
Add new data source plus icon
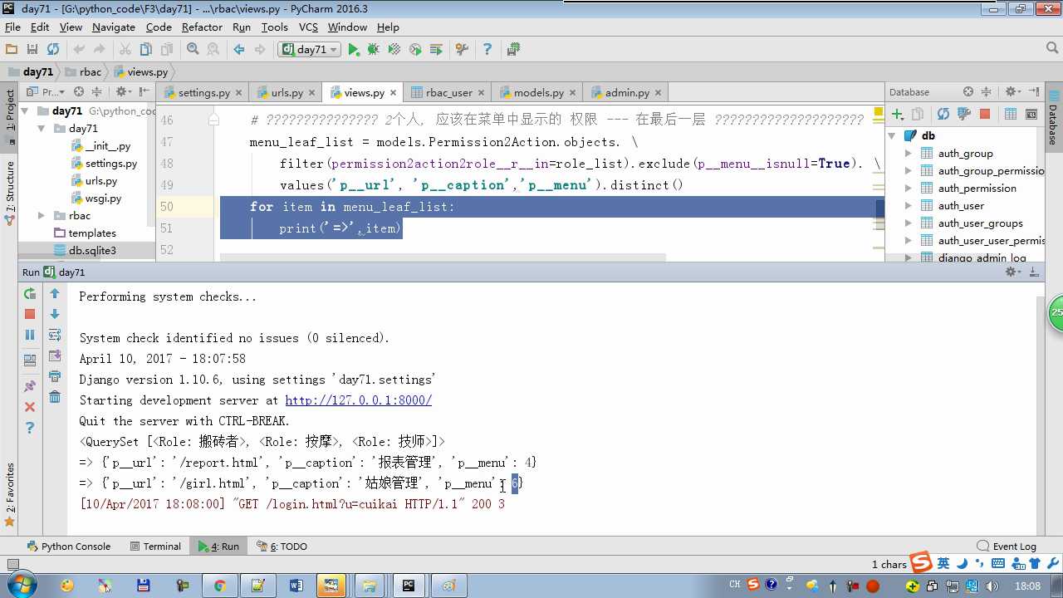click(897, 114)
